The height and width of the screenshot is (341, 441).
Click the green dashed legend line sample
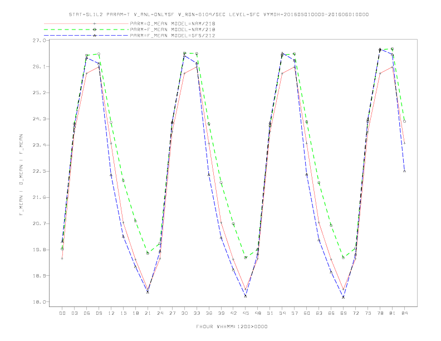pyautogui.click(x=86, y=30)
